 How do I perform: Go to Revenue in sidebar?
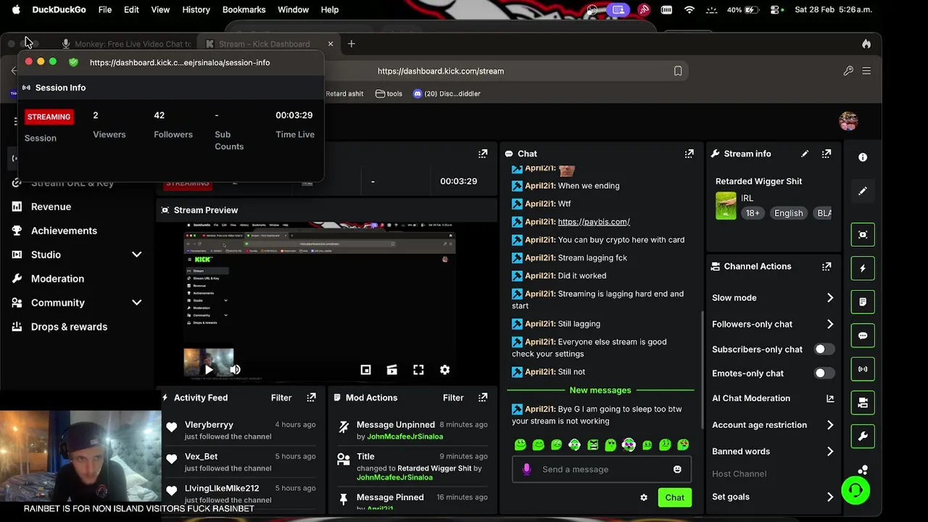(51, 207)
